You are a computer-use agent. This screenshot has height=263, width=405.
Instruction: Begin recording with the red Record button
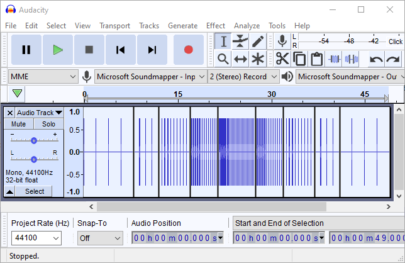pyautogui.click(x=189, y=50)
